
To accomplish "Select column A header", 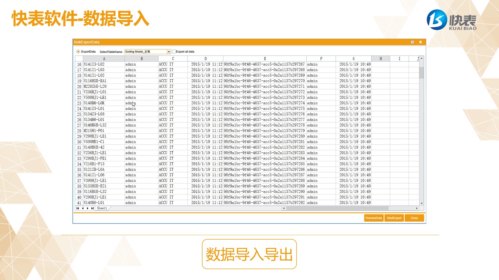I will [104, 59].
